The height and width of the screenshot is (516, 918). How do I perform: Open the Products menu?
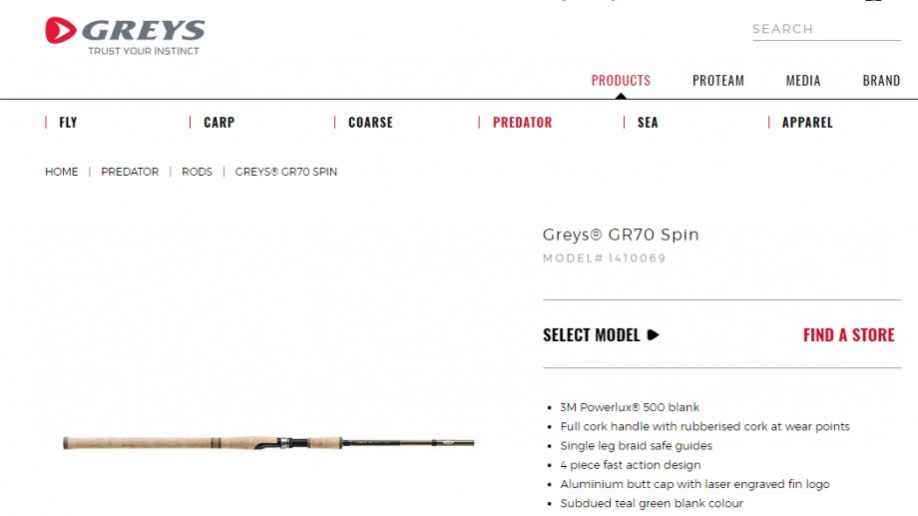point(621,80)
